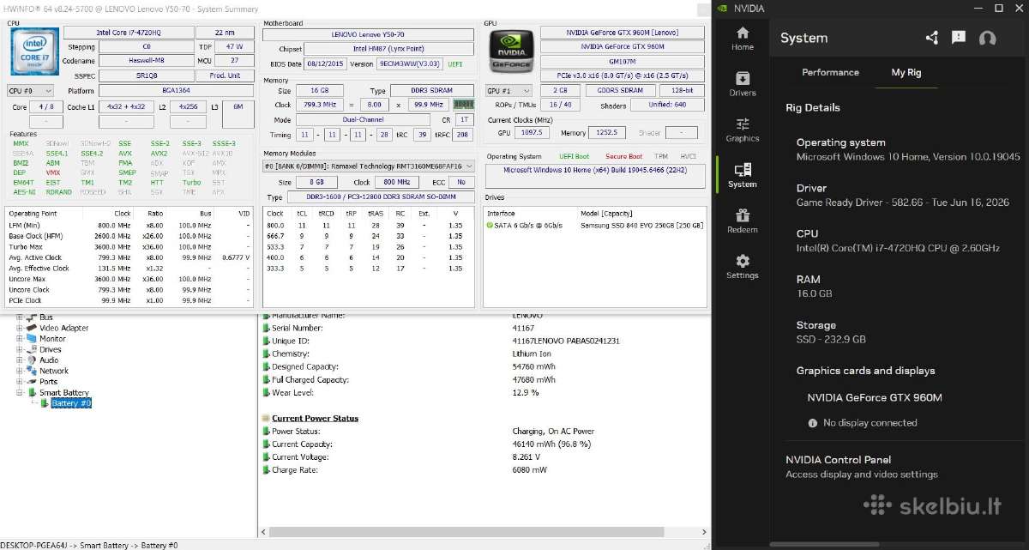Click the Drives icon in tree
The image size is (1029, 550).
click(32, 349)
